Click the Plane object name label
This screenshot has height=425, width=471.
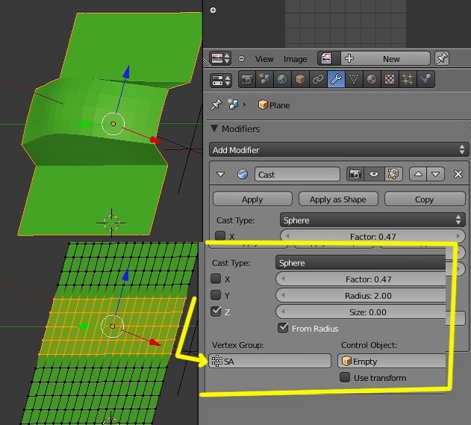(x=279, y=105)
